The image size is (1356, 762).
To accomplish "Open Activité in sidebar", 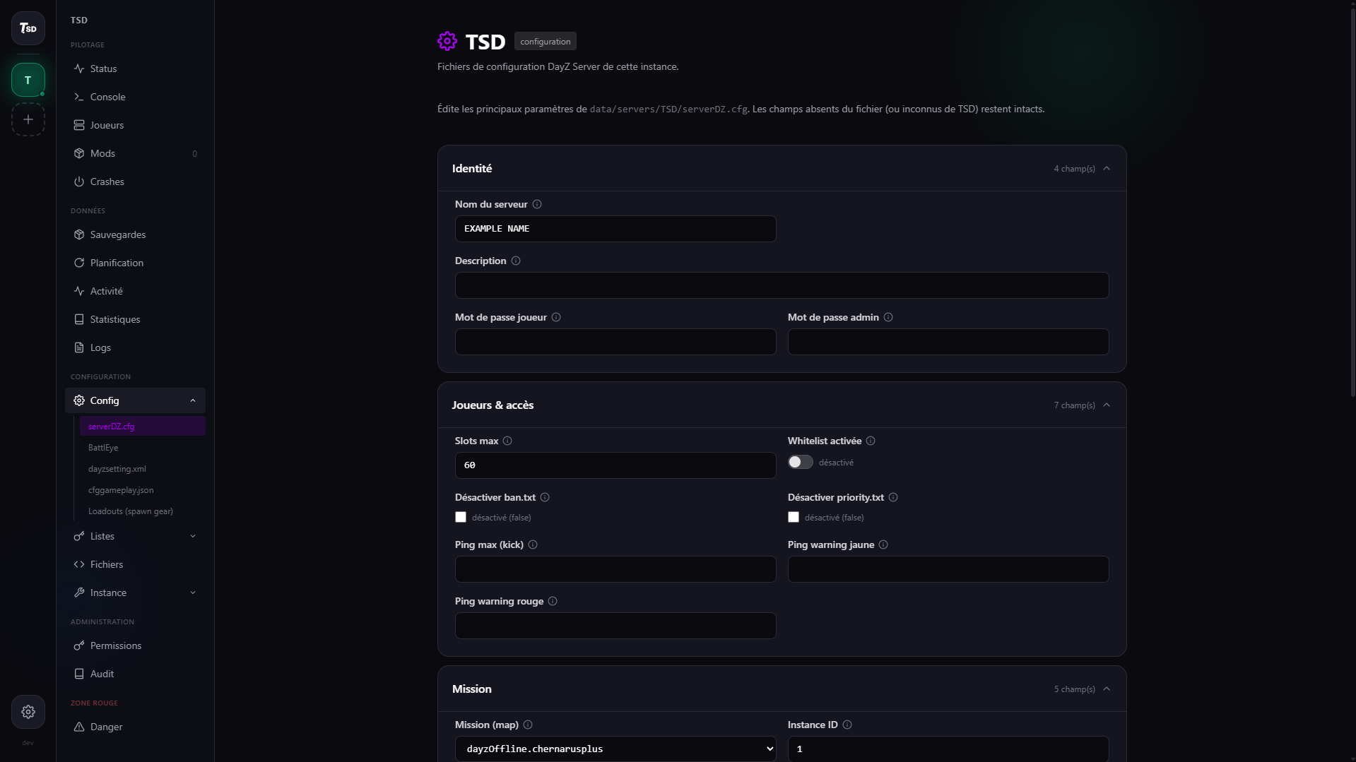I will (135, 291).
